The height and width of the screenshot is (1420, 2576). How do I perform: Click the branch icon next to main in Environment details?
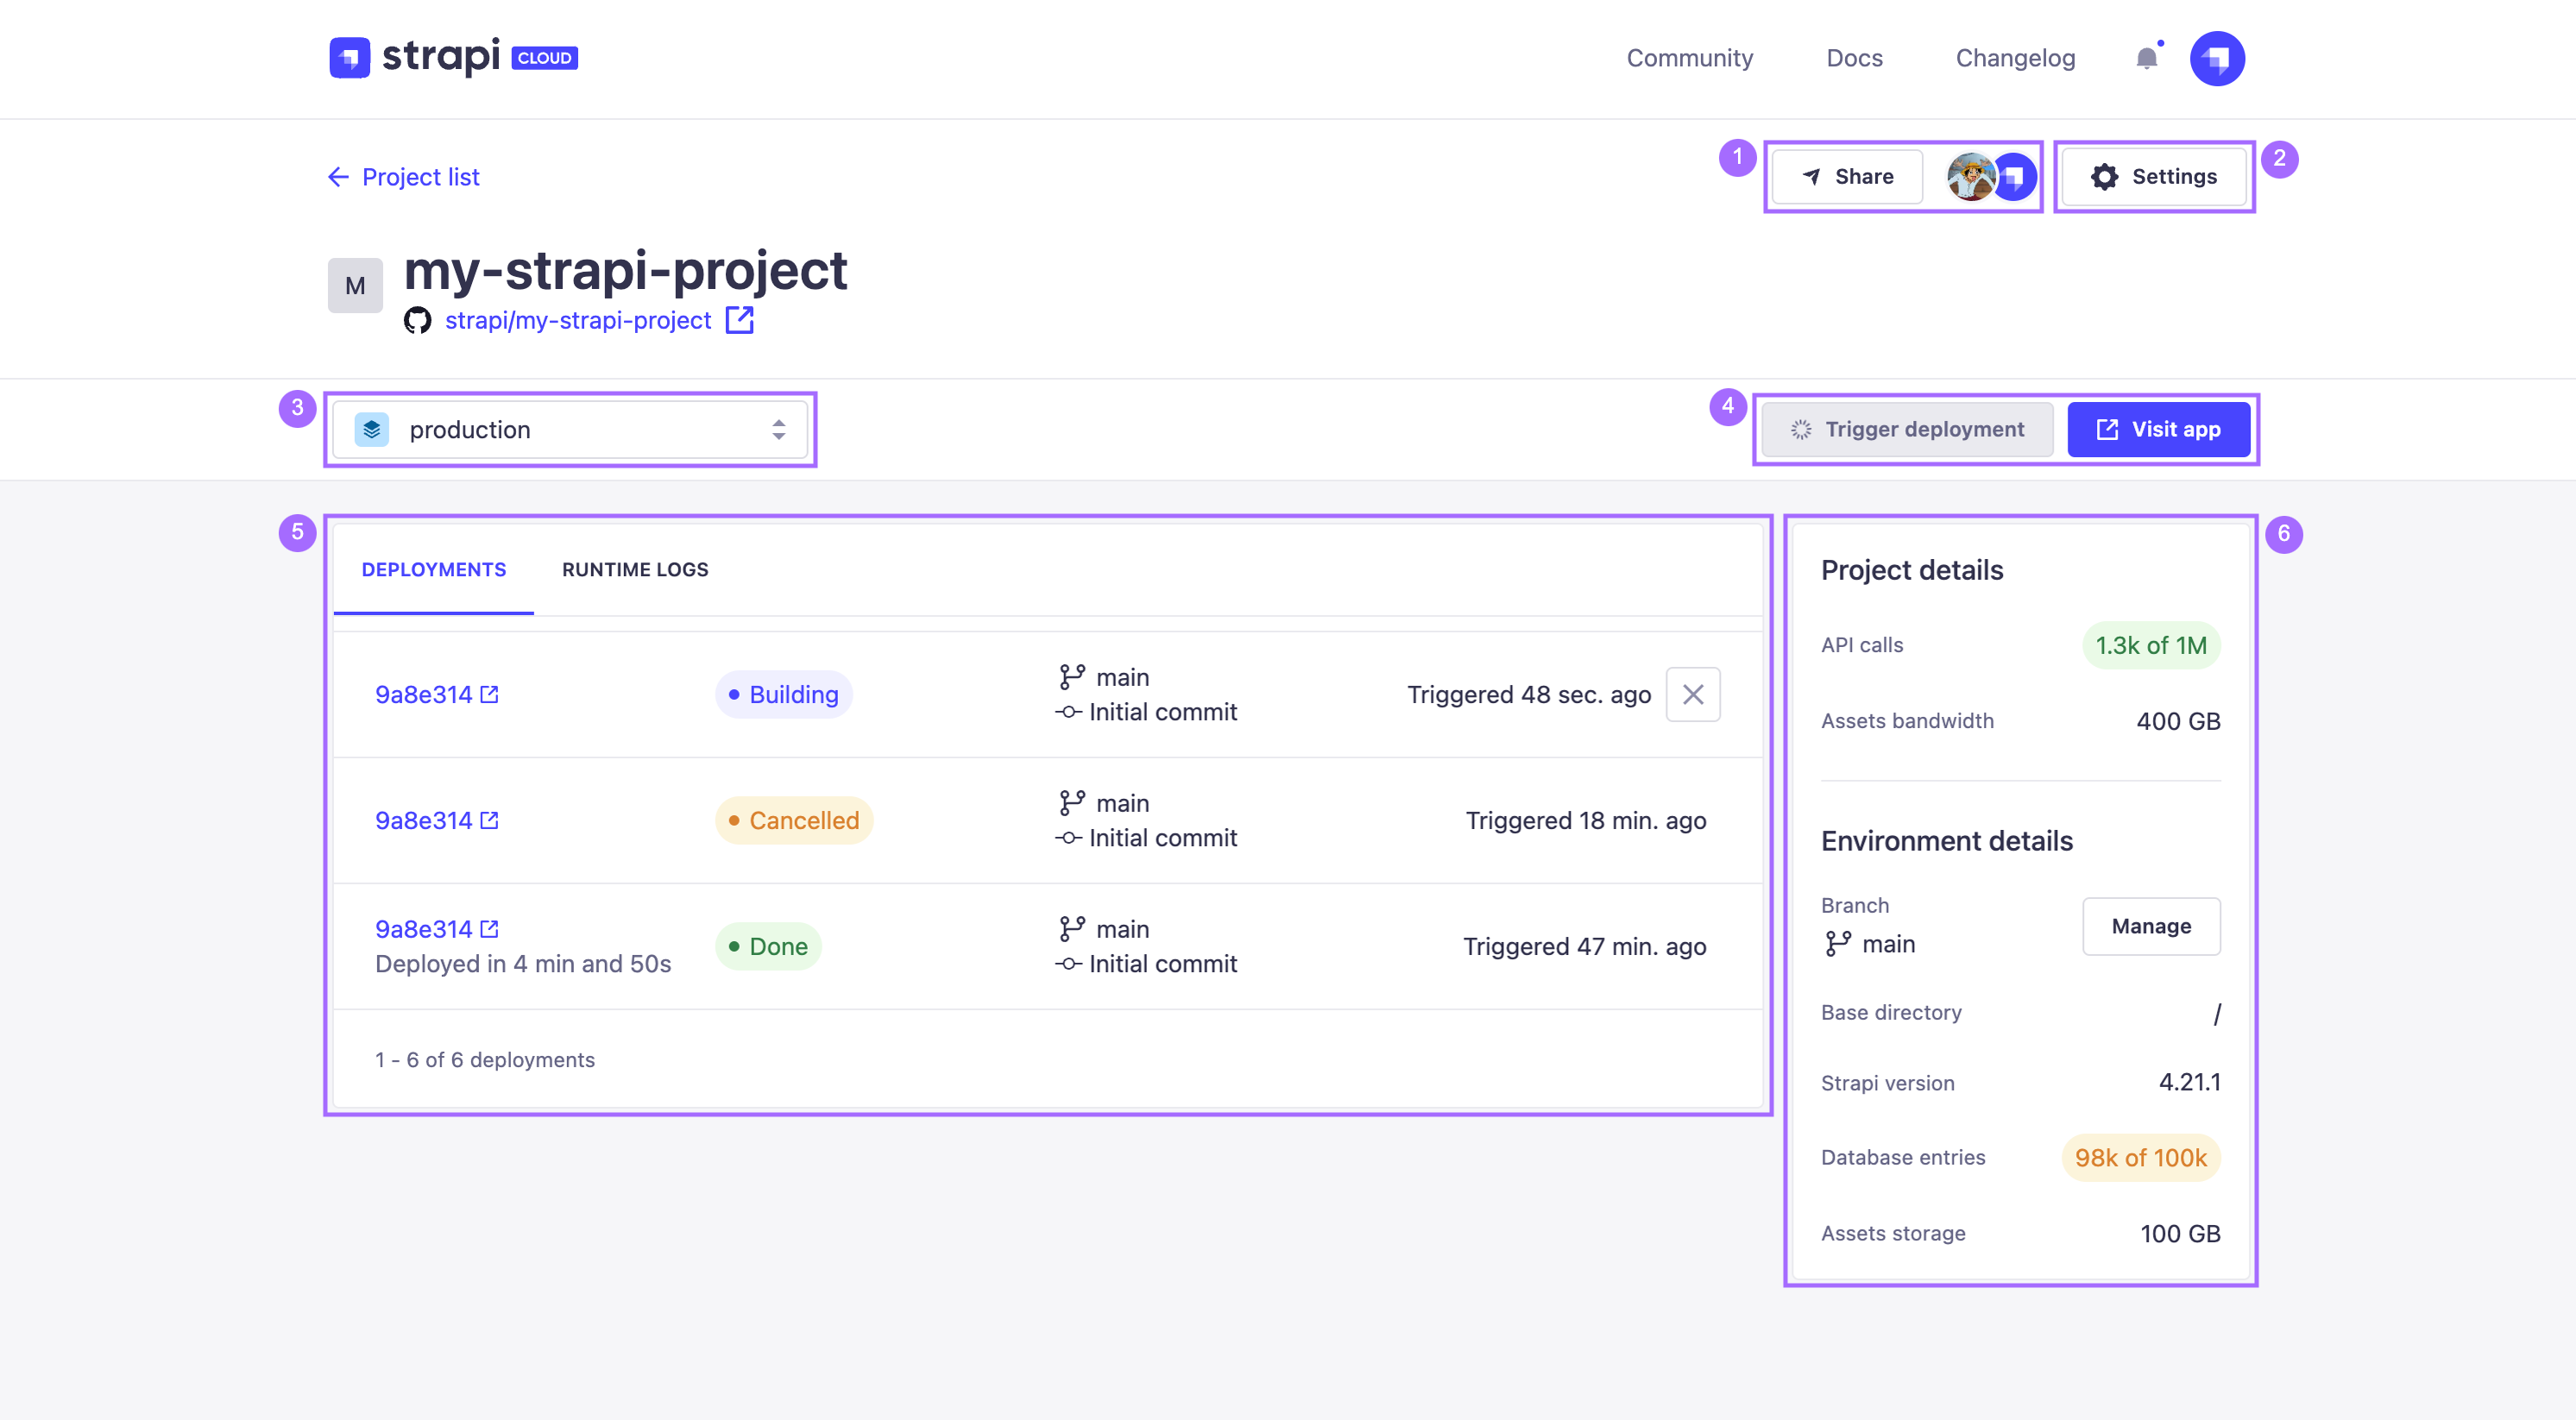(1837, 943)
